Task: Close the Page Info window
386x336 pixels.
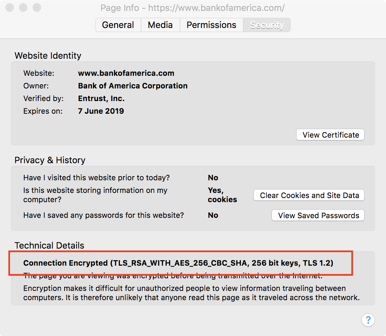Action: [x=10, y=8]
